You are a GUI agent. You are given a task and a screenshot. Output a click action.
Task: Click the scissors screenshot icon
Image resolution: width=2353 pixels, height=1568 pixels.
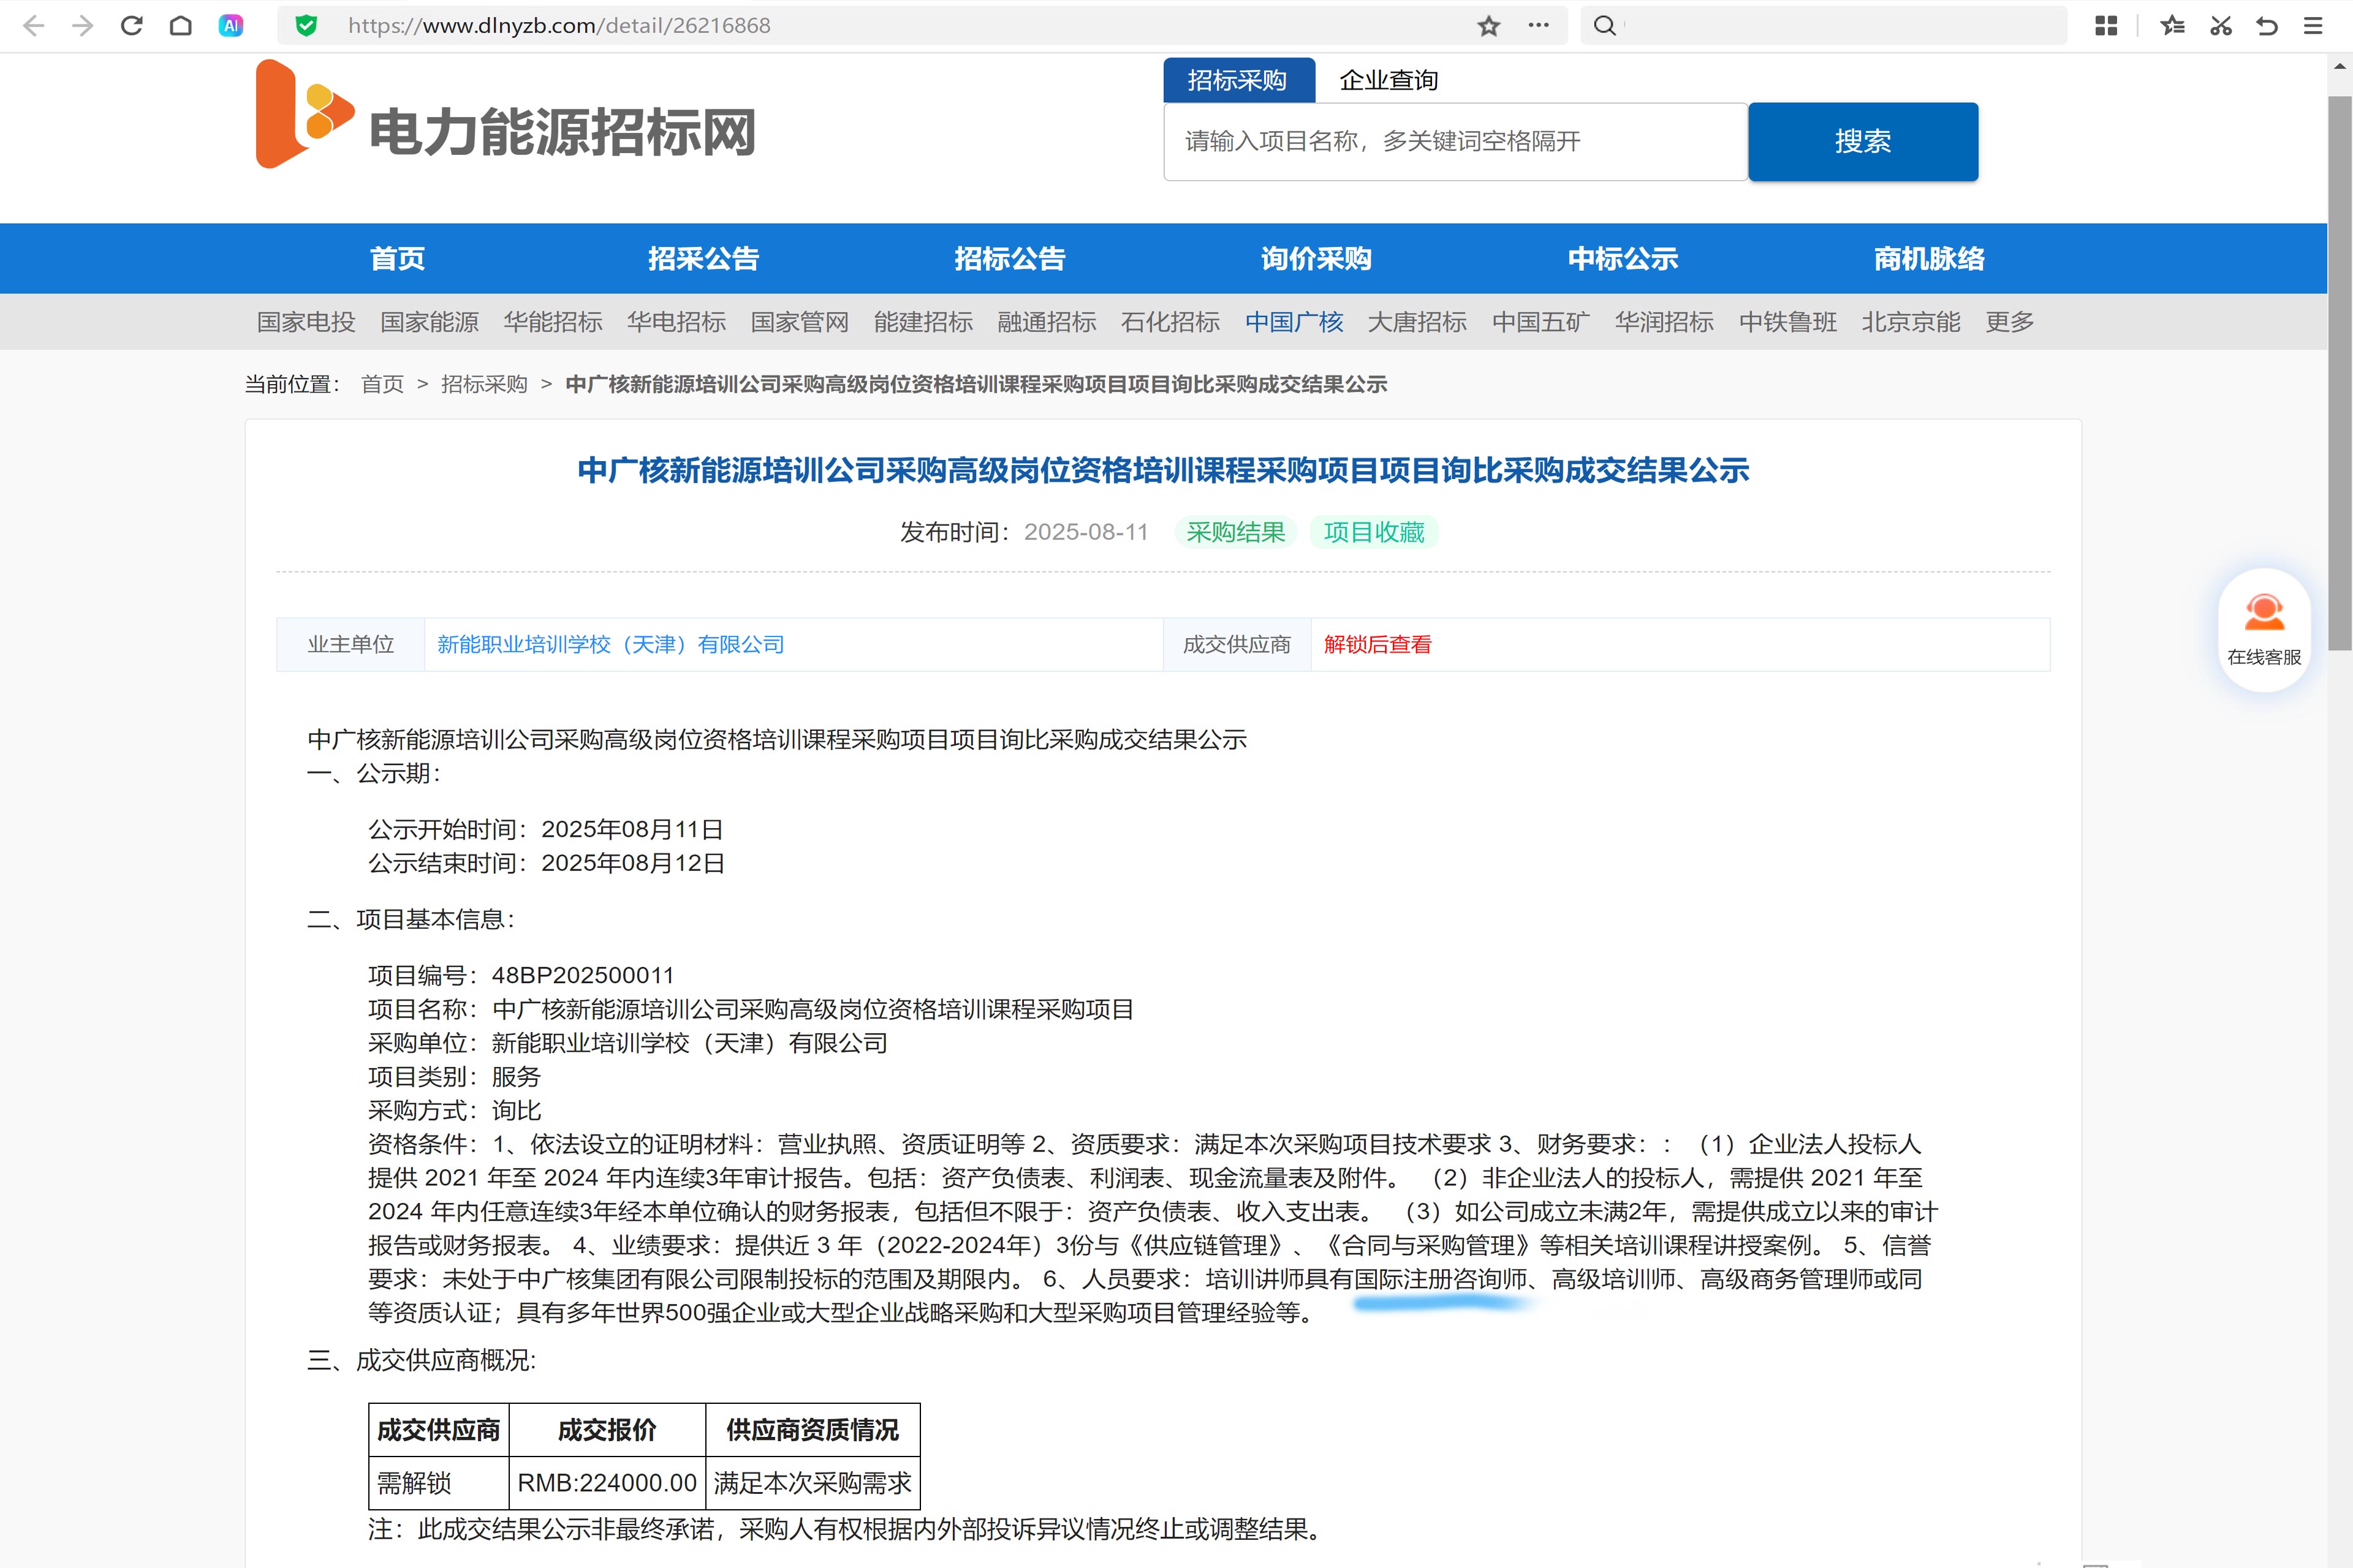tap(2221, 26)
